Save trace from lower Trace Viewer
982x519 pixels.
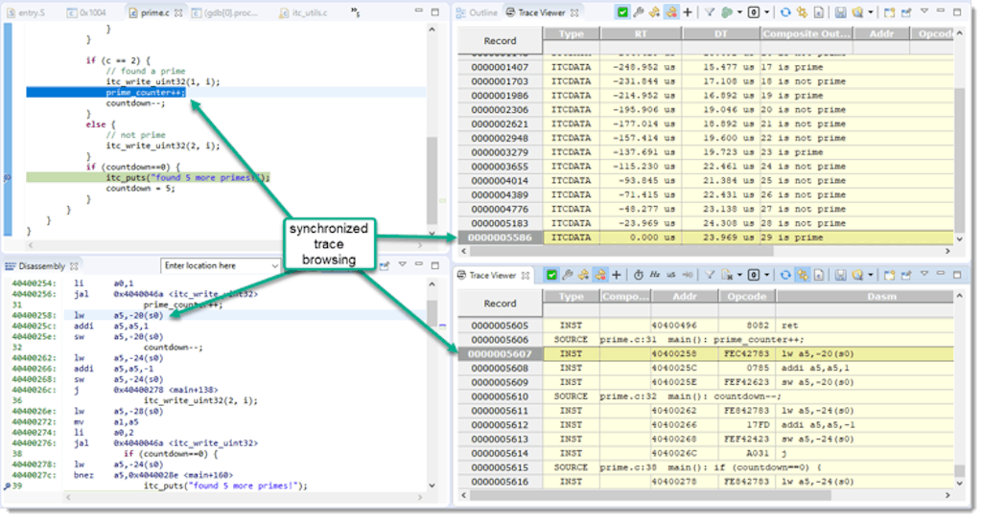click(840, 275)
